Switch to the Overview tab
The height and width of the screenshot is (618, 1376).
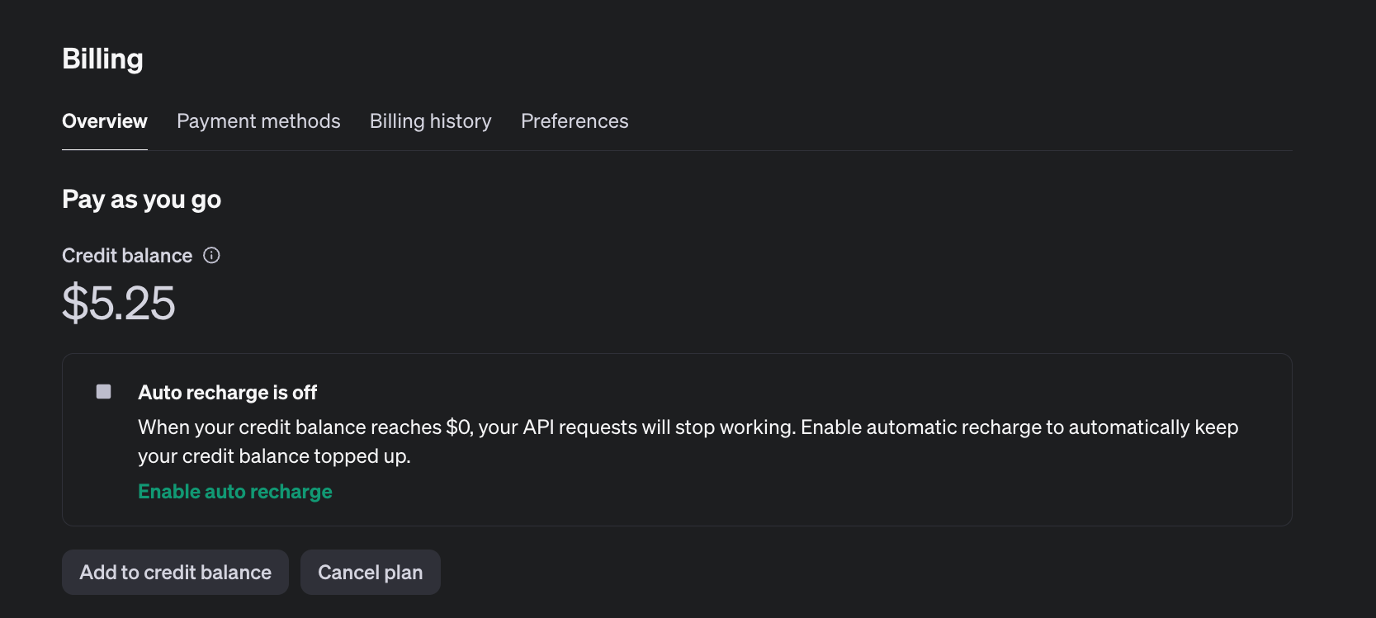click(105, 121)
